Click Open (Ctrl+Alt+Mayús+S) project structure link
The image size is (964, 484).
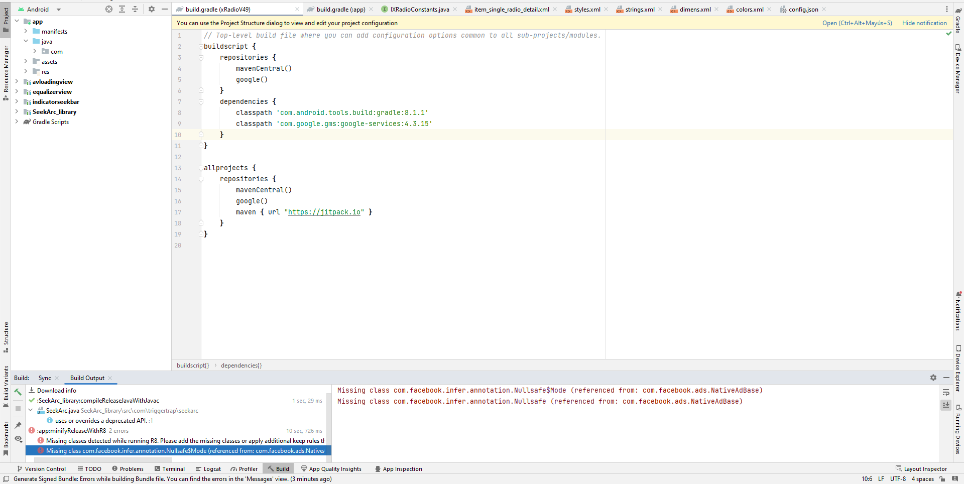coord(857,23)
